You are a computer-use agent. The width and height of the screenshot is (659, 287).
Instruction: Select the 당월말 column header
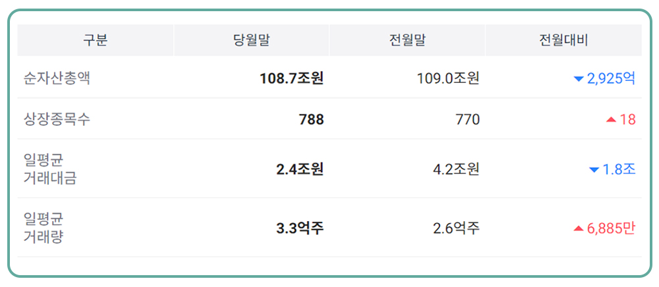[x=252, y=40]
